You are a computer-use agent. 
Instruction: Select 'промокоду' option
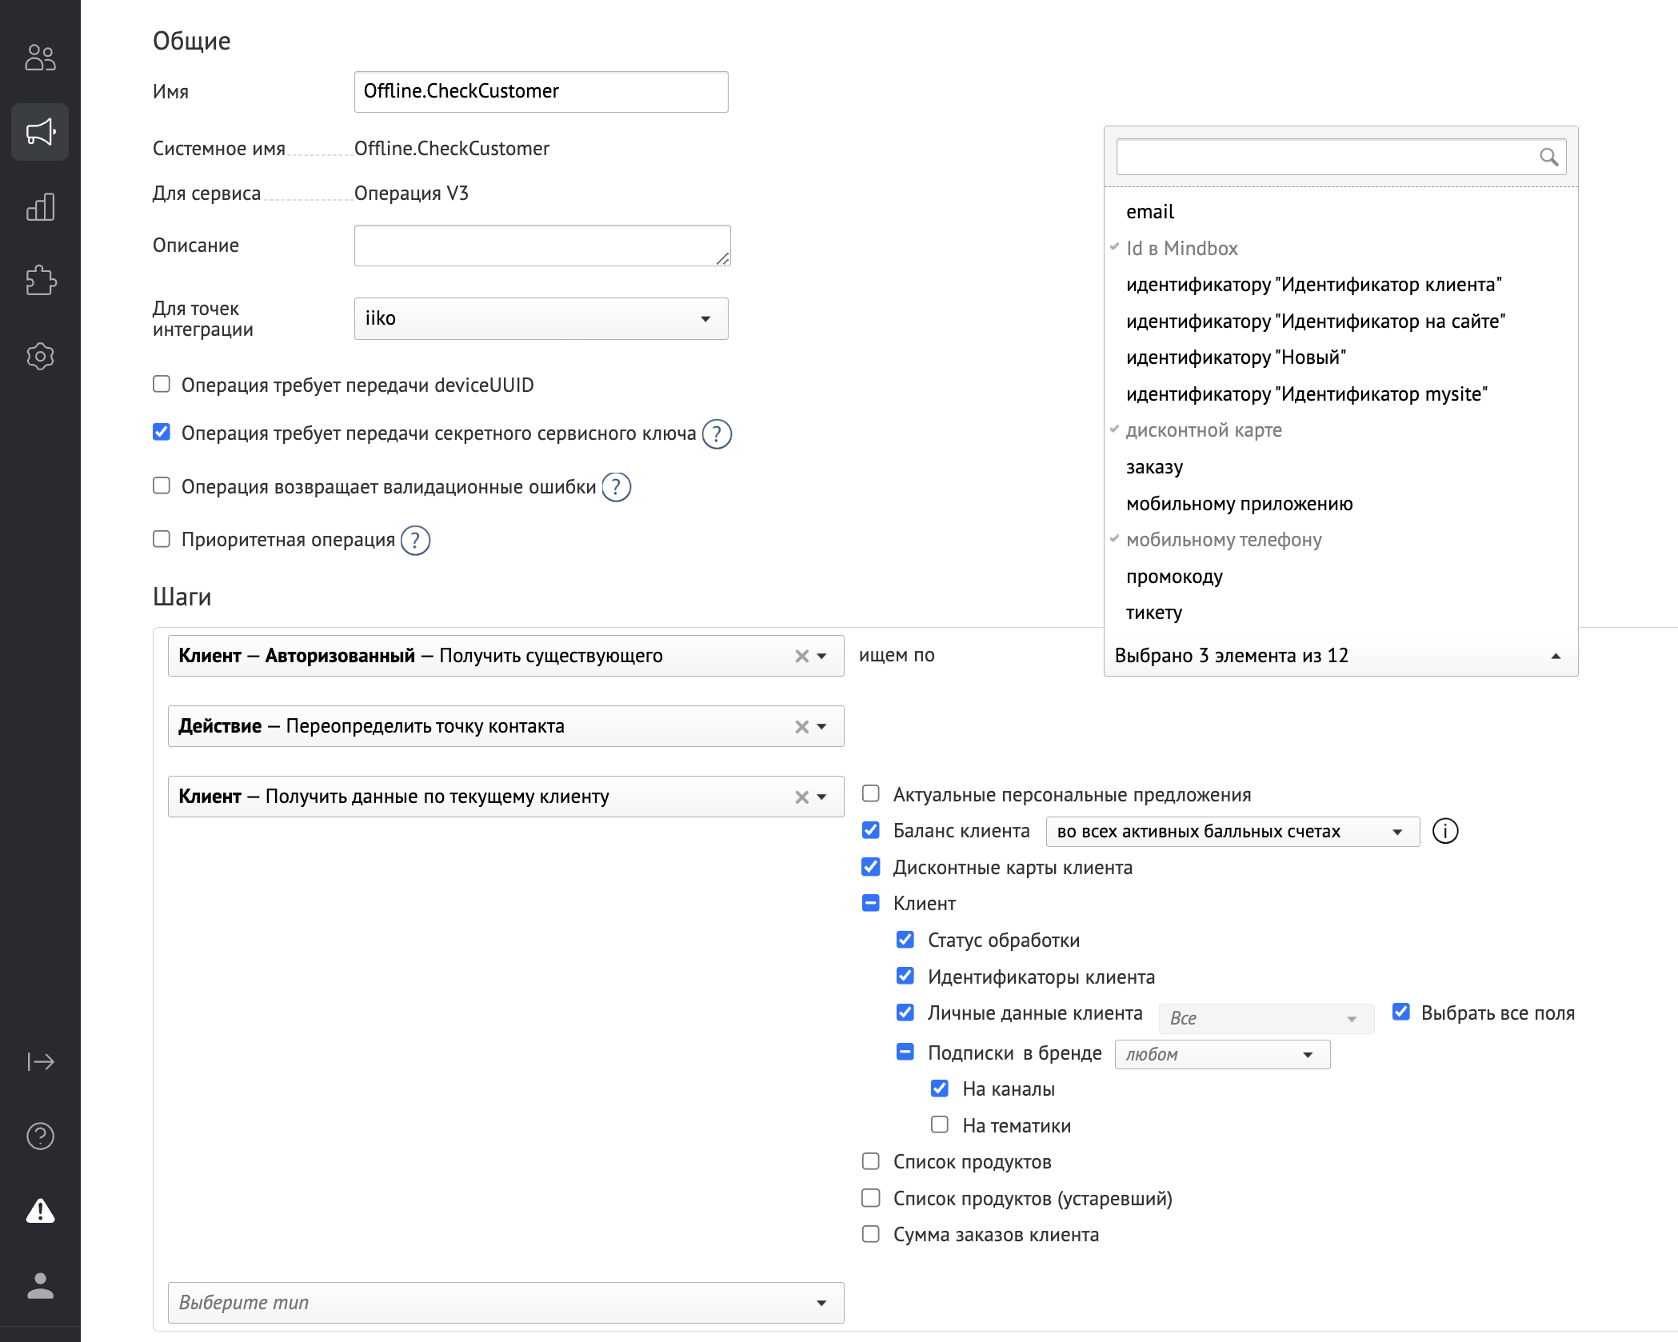[1340, 577]
